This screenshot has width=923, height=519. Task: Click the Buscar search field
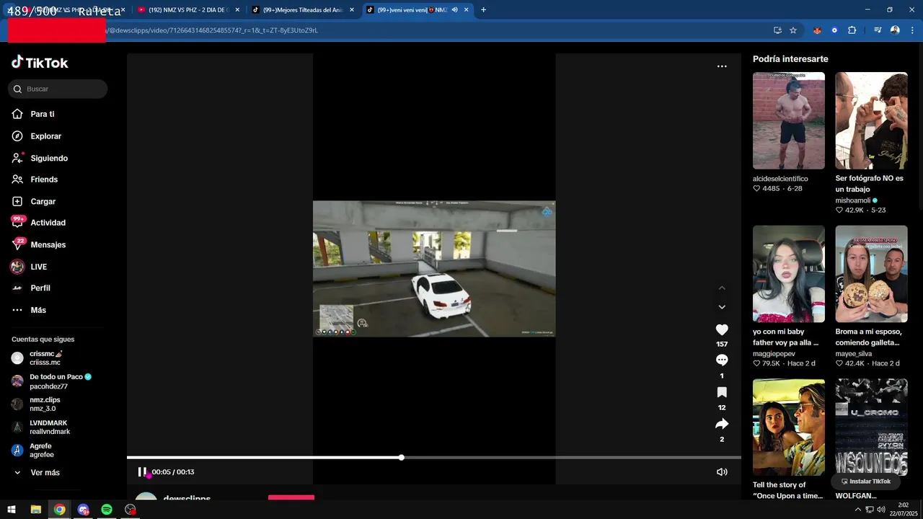[58, 89]
